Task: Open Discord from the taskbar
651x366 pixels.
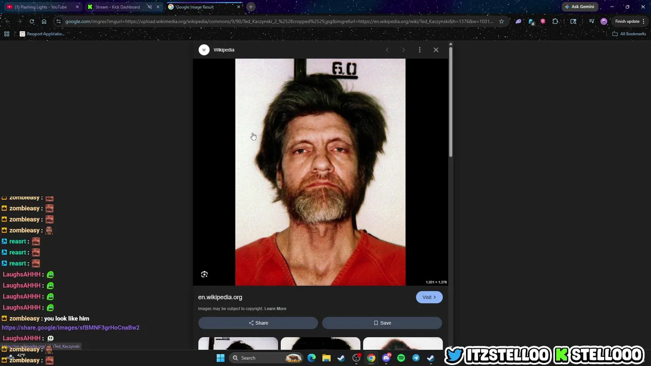Action: point(386,358)
